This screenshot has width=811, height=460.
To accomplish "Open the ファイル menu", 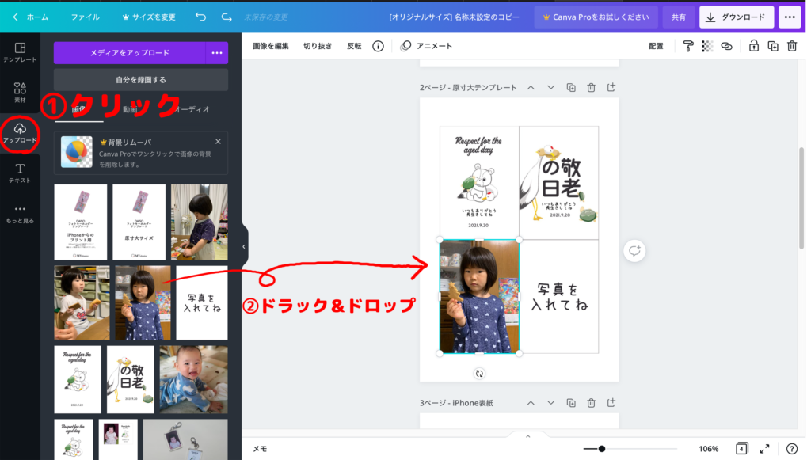I will point(86,17).
